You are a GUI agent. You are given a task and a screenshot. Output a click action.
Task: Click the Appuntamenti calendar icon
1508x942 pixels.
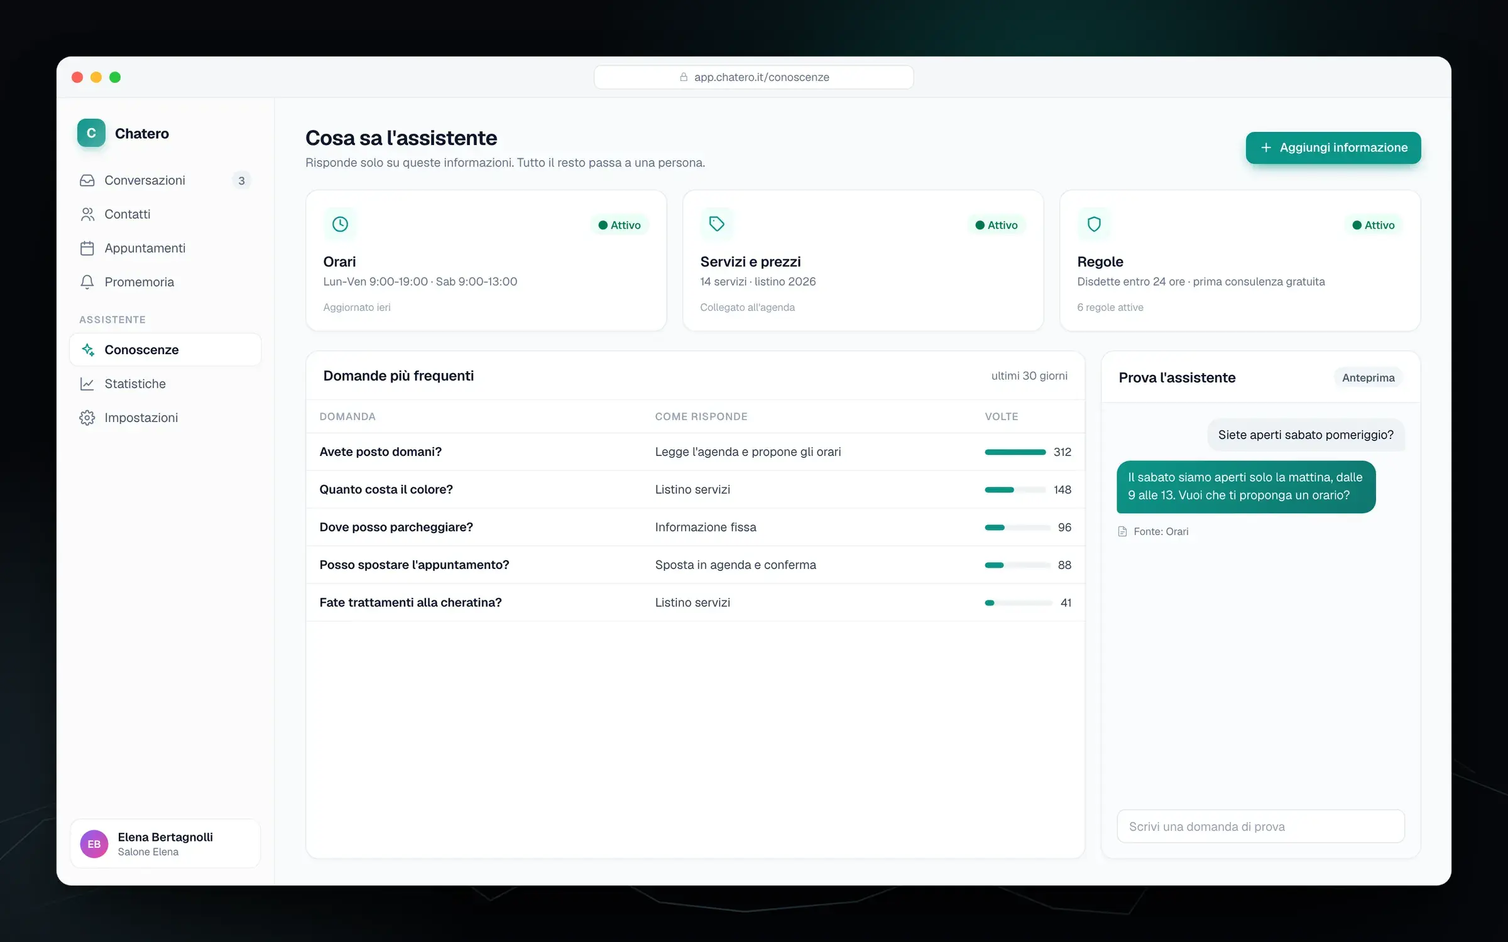pos(87,248)
